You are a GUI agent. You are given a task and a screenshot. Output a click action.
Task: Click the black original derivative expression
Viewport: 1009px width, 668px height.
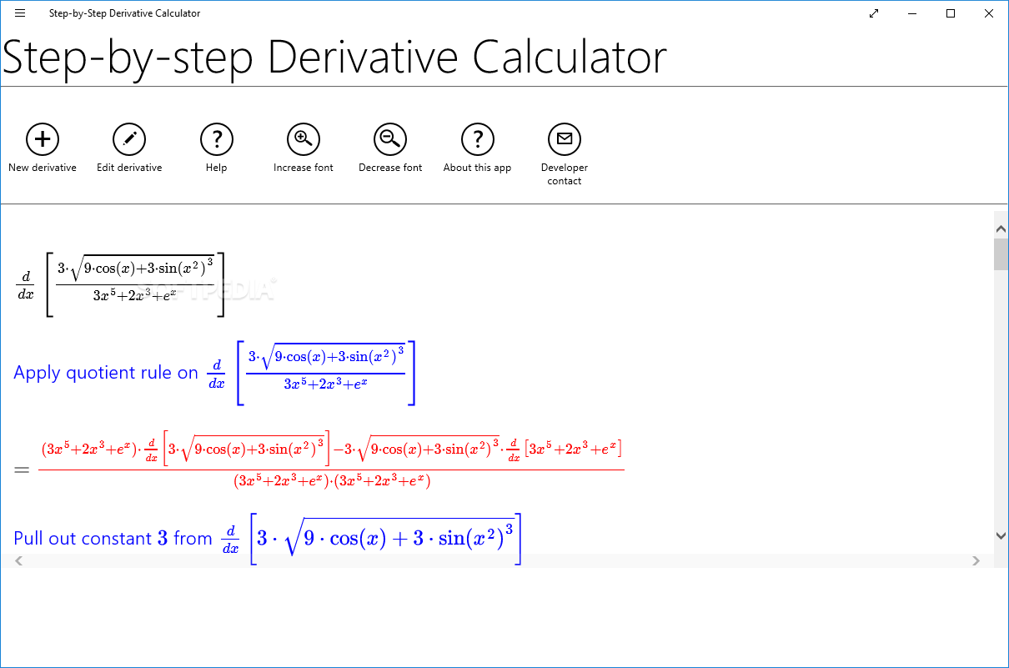pyautogui.click(x=121, y=284)
